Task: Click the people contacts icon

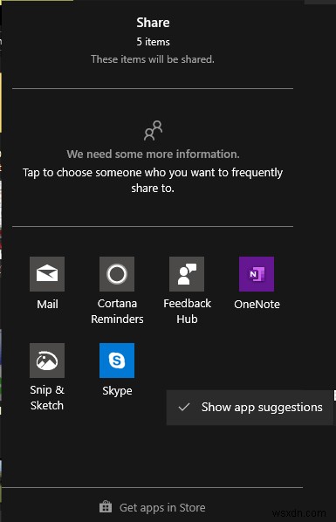Action: click(154, 131)
